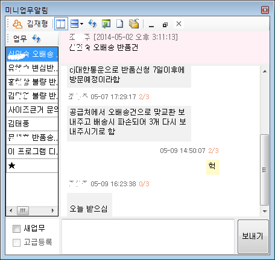Image resolution: width=275 pixels, height=260 pixels.
Task: Click the 보내기 send button
Action: 253,236
